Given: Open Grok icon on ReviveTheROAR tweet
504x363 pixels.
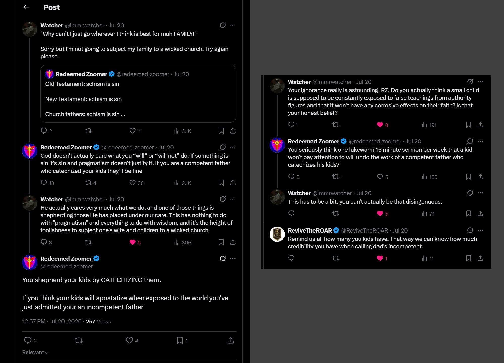Looking at the screenshot, I should tap(470, 230).
